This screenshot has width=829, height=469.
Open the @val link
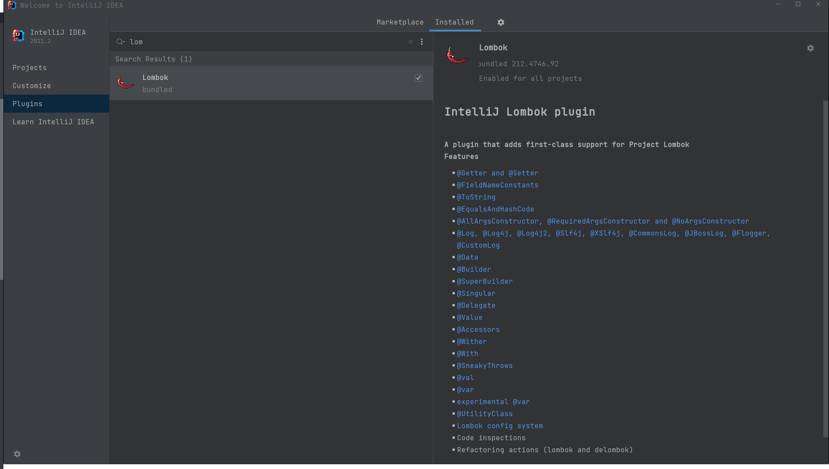click(465, 378)
